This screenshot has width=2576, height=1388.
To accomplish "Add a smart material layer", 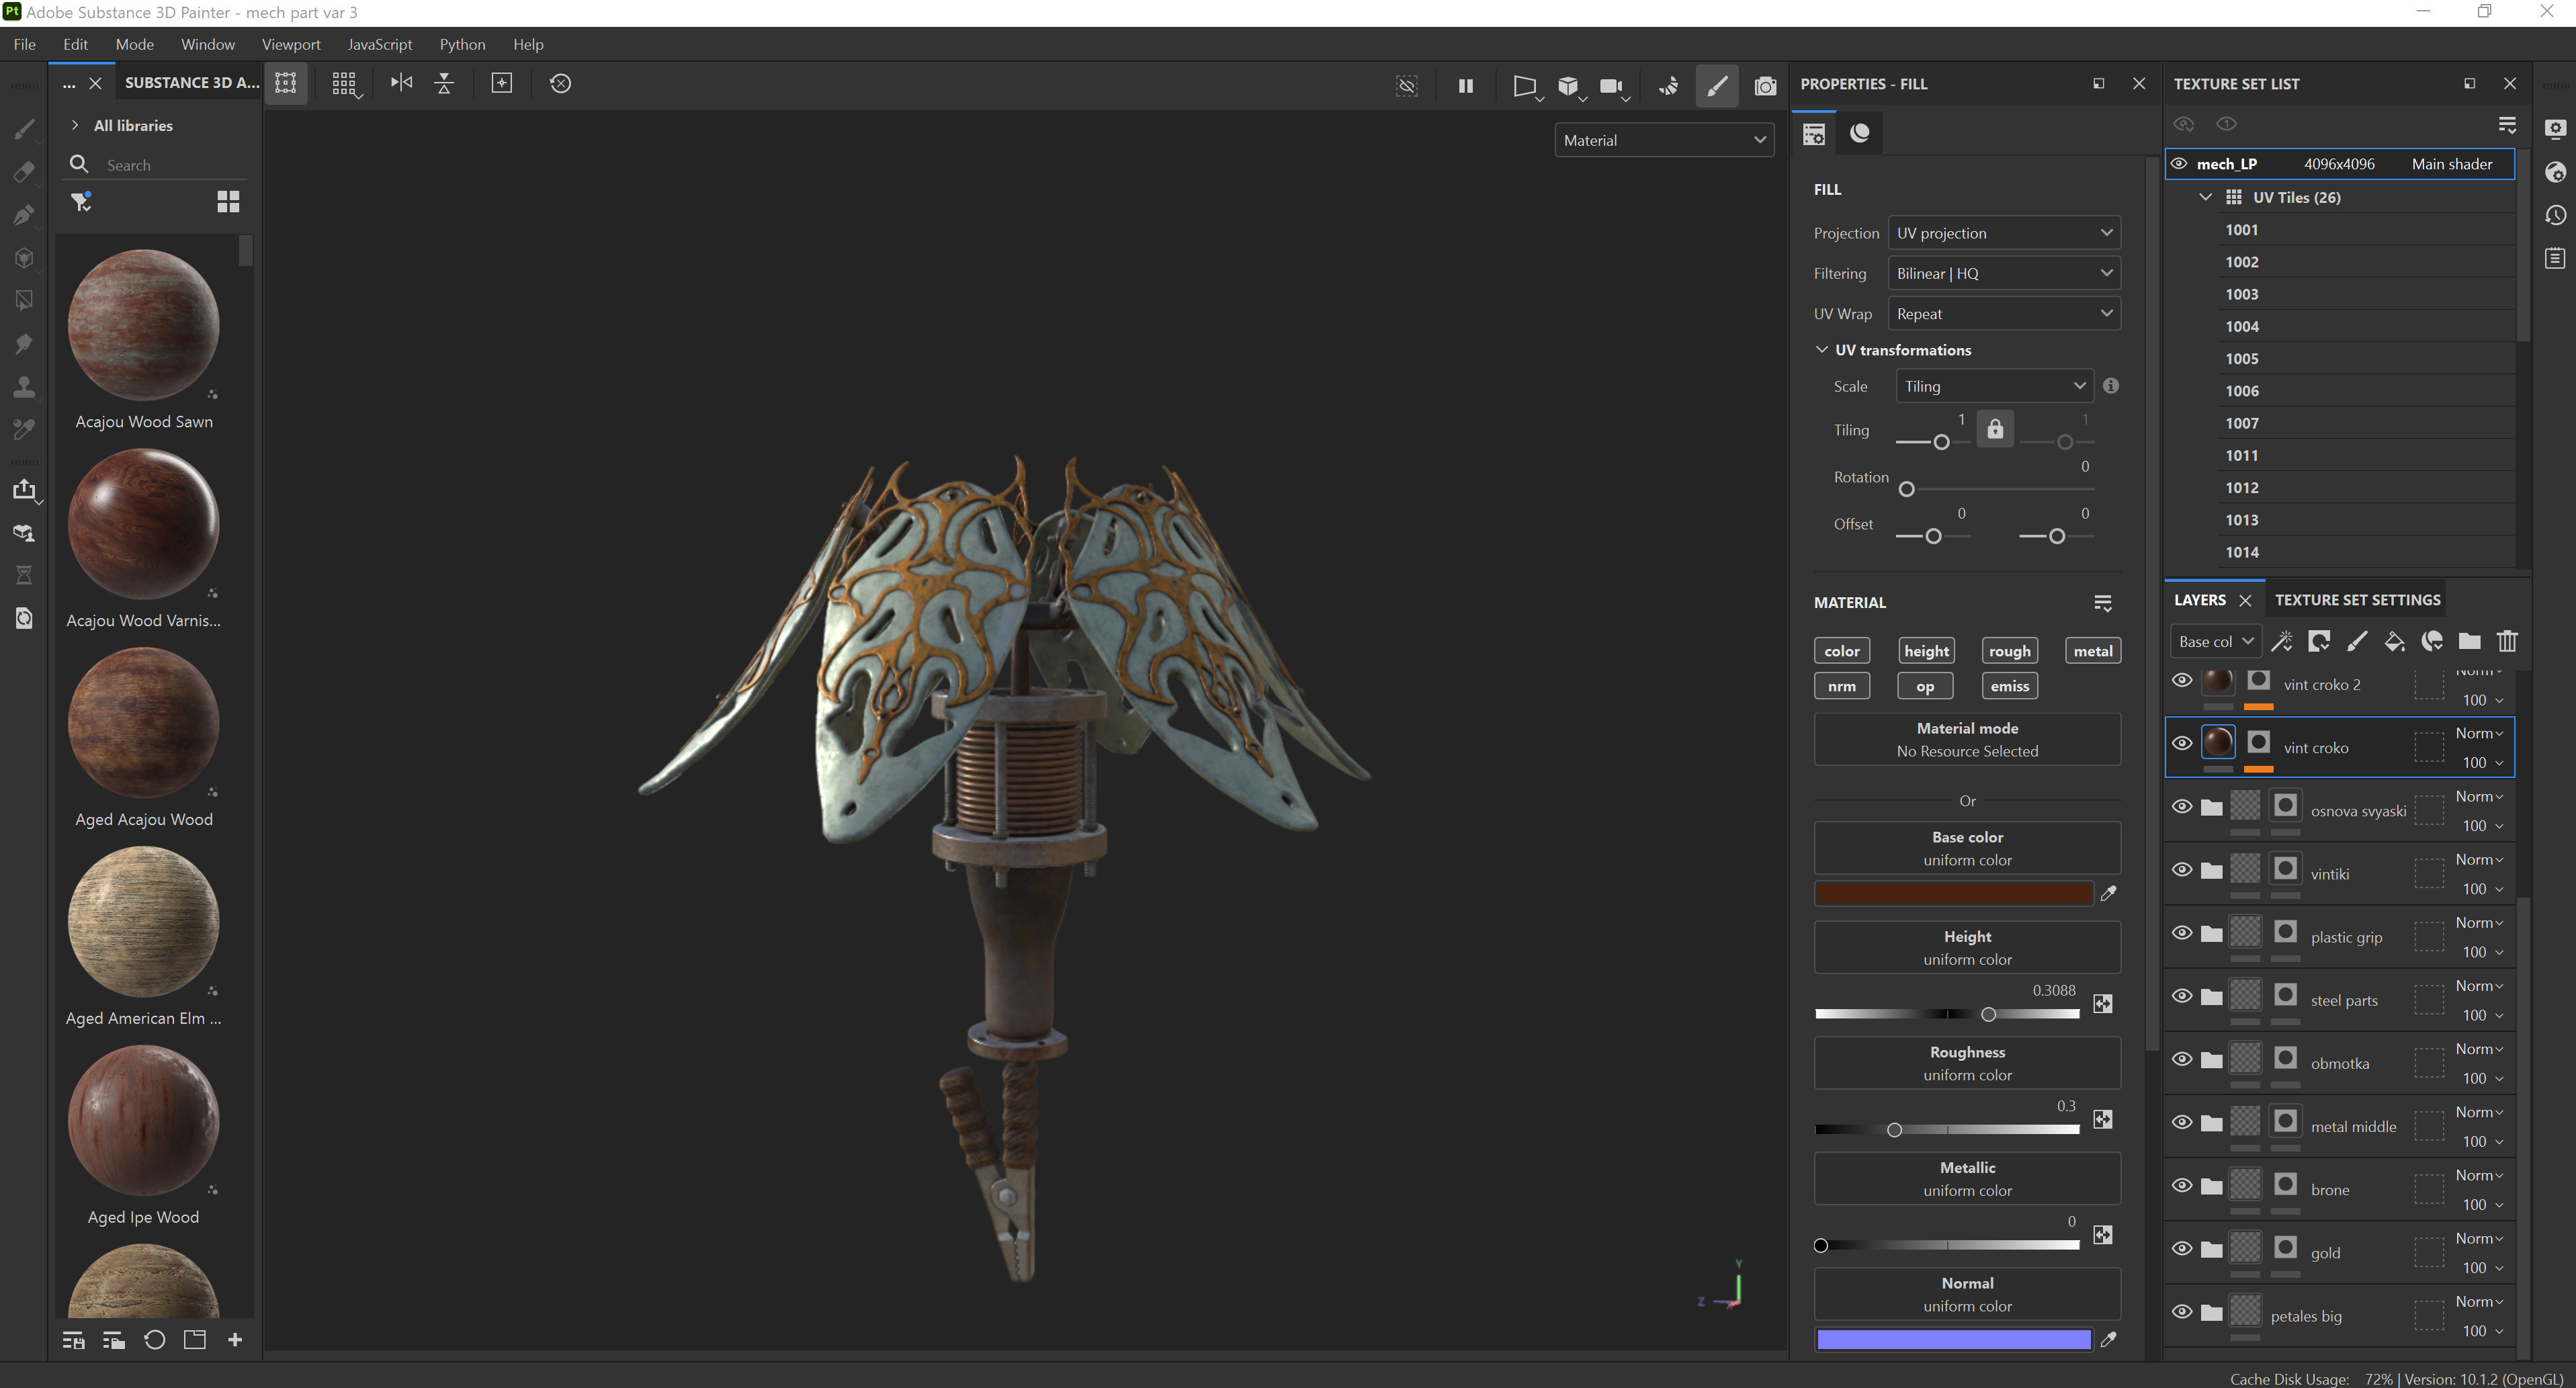I will pos(2432,641).
